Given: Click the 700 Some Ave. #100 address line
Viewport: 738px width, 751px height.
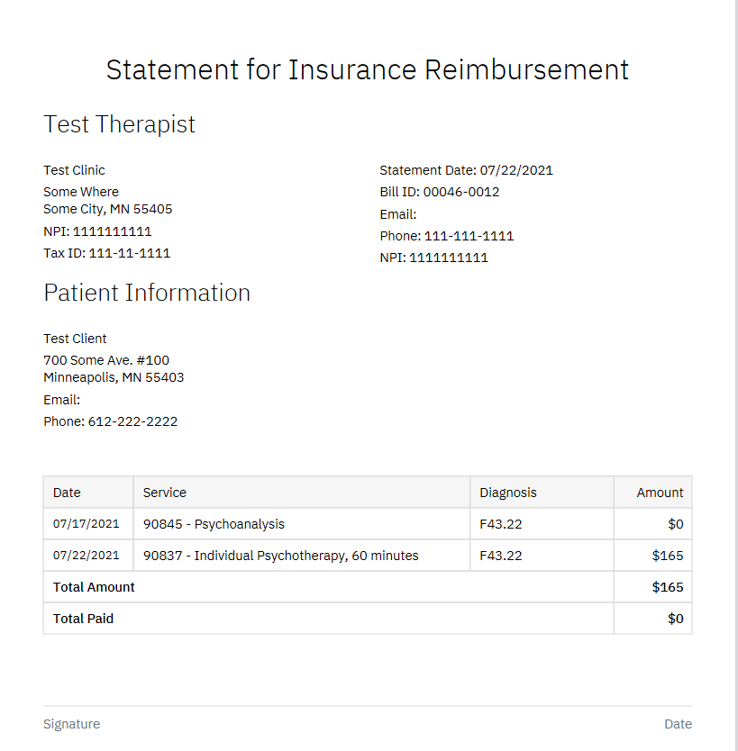Looking at the screenshot, I should click(x=106, y=360).
